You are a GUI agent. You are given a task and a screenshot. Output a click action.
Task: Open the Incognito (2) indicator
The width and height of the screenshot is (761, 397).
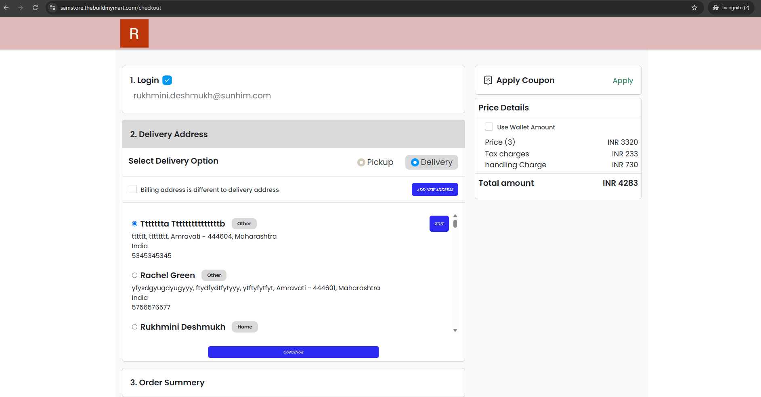coord(731,8)
